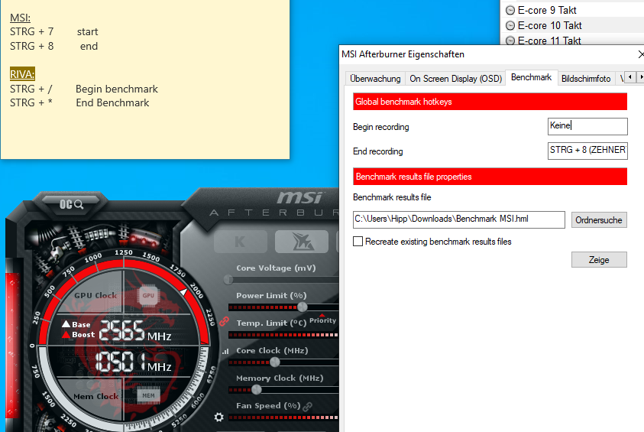Click the Priority triangle marker on Temp. Limit

point(322,315)
